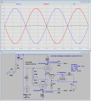
Task: Click the 1.0ms label on time axis
Action: 46,48
